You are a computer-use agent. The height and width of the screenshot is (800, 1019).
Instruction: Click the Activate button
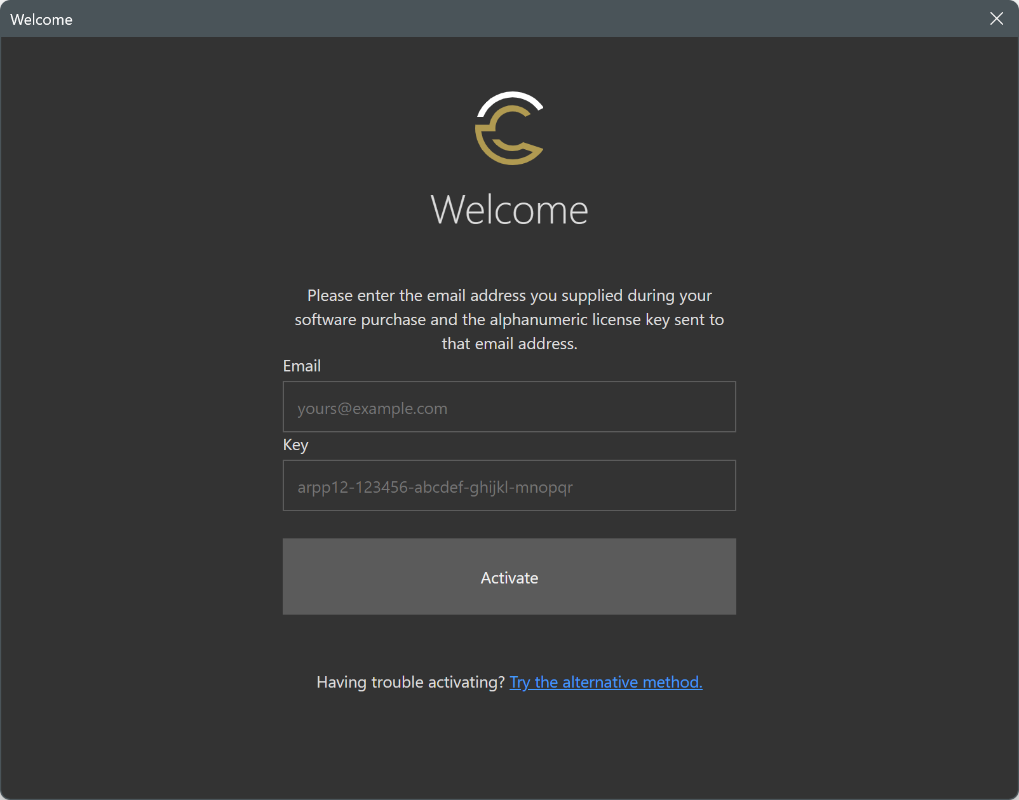pyautogui.click(x=509, y=577)
